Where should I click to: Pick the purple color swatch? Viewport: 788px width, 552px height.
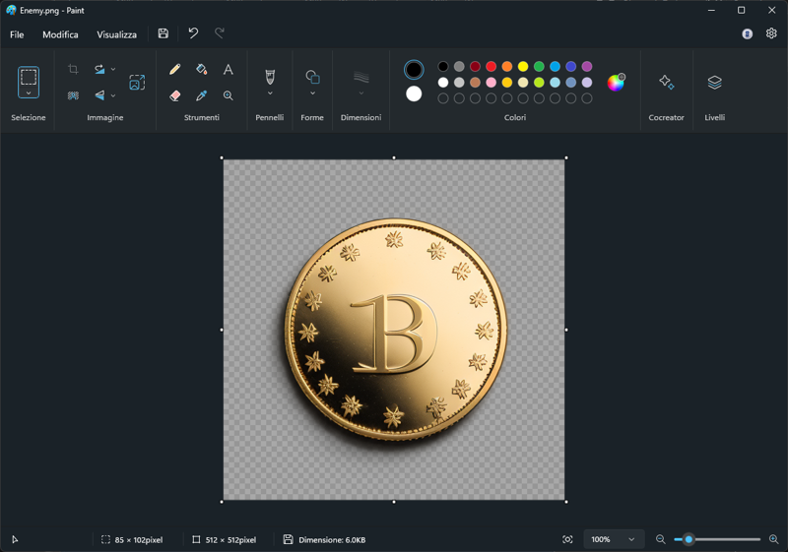click(587, 66)
